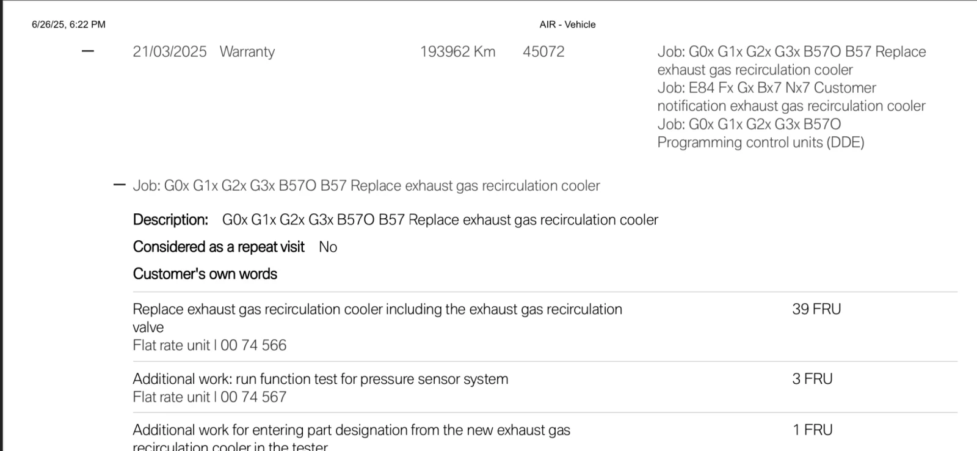Click the Description label
The height and width of the screenshot is (451, 977).
(x=170, y=220)
